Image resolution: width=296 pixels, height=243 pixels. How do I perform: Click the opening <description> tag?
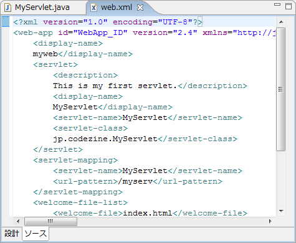coord(85,75)
